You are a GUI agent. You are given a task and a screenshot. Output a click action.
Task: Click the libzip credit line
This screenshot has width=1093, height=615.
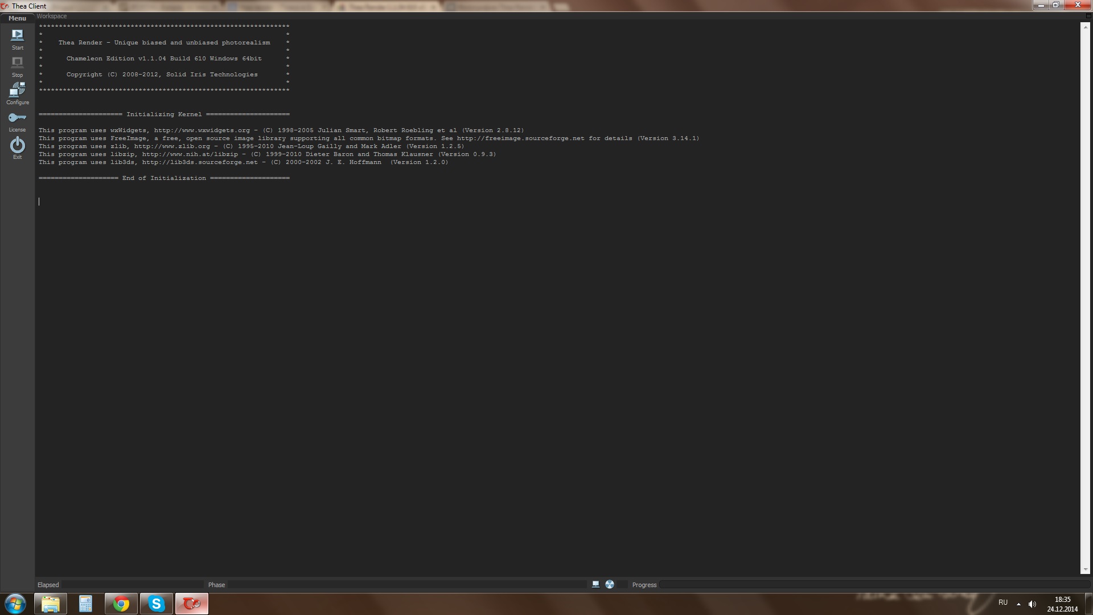(267, 154)
